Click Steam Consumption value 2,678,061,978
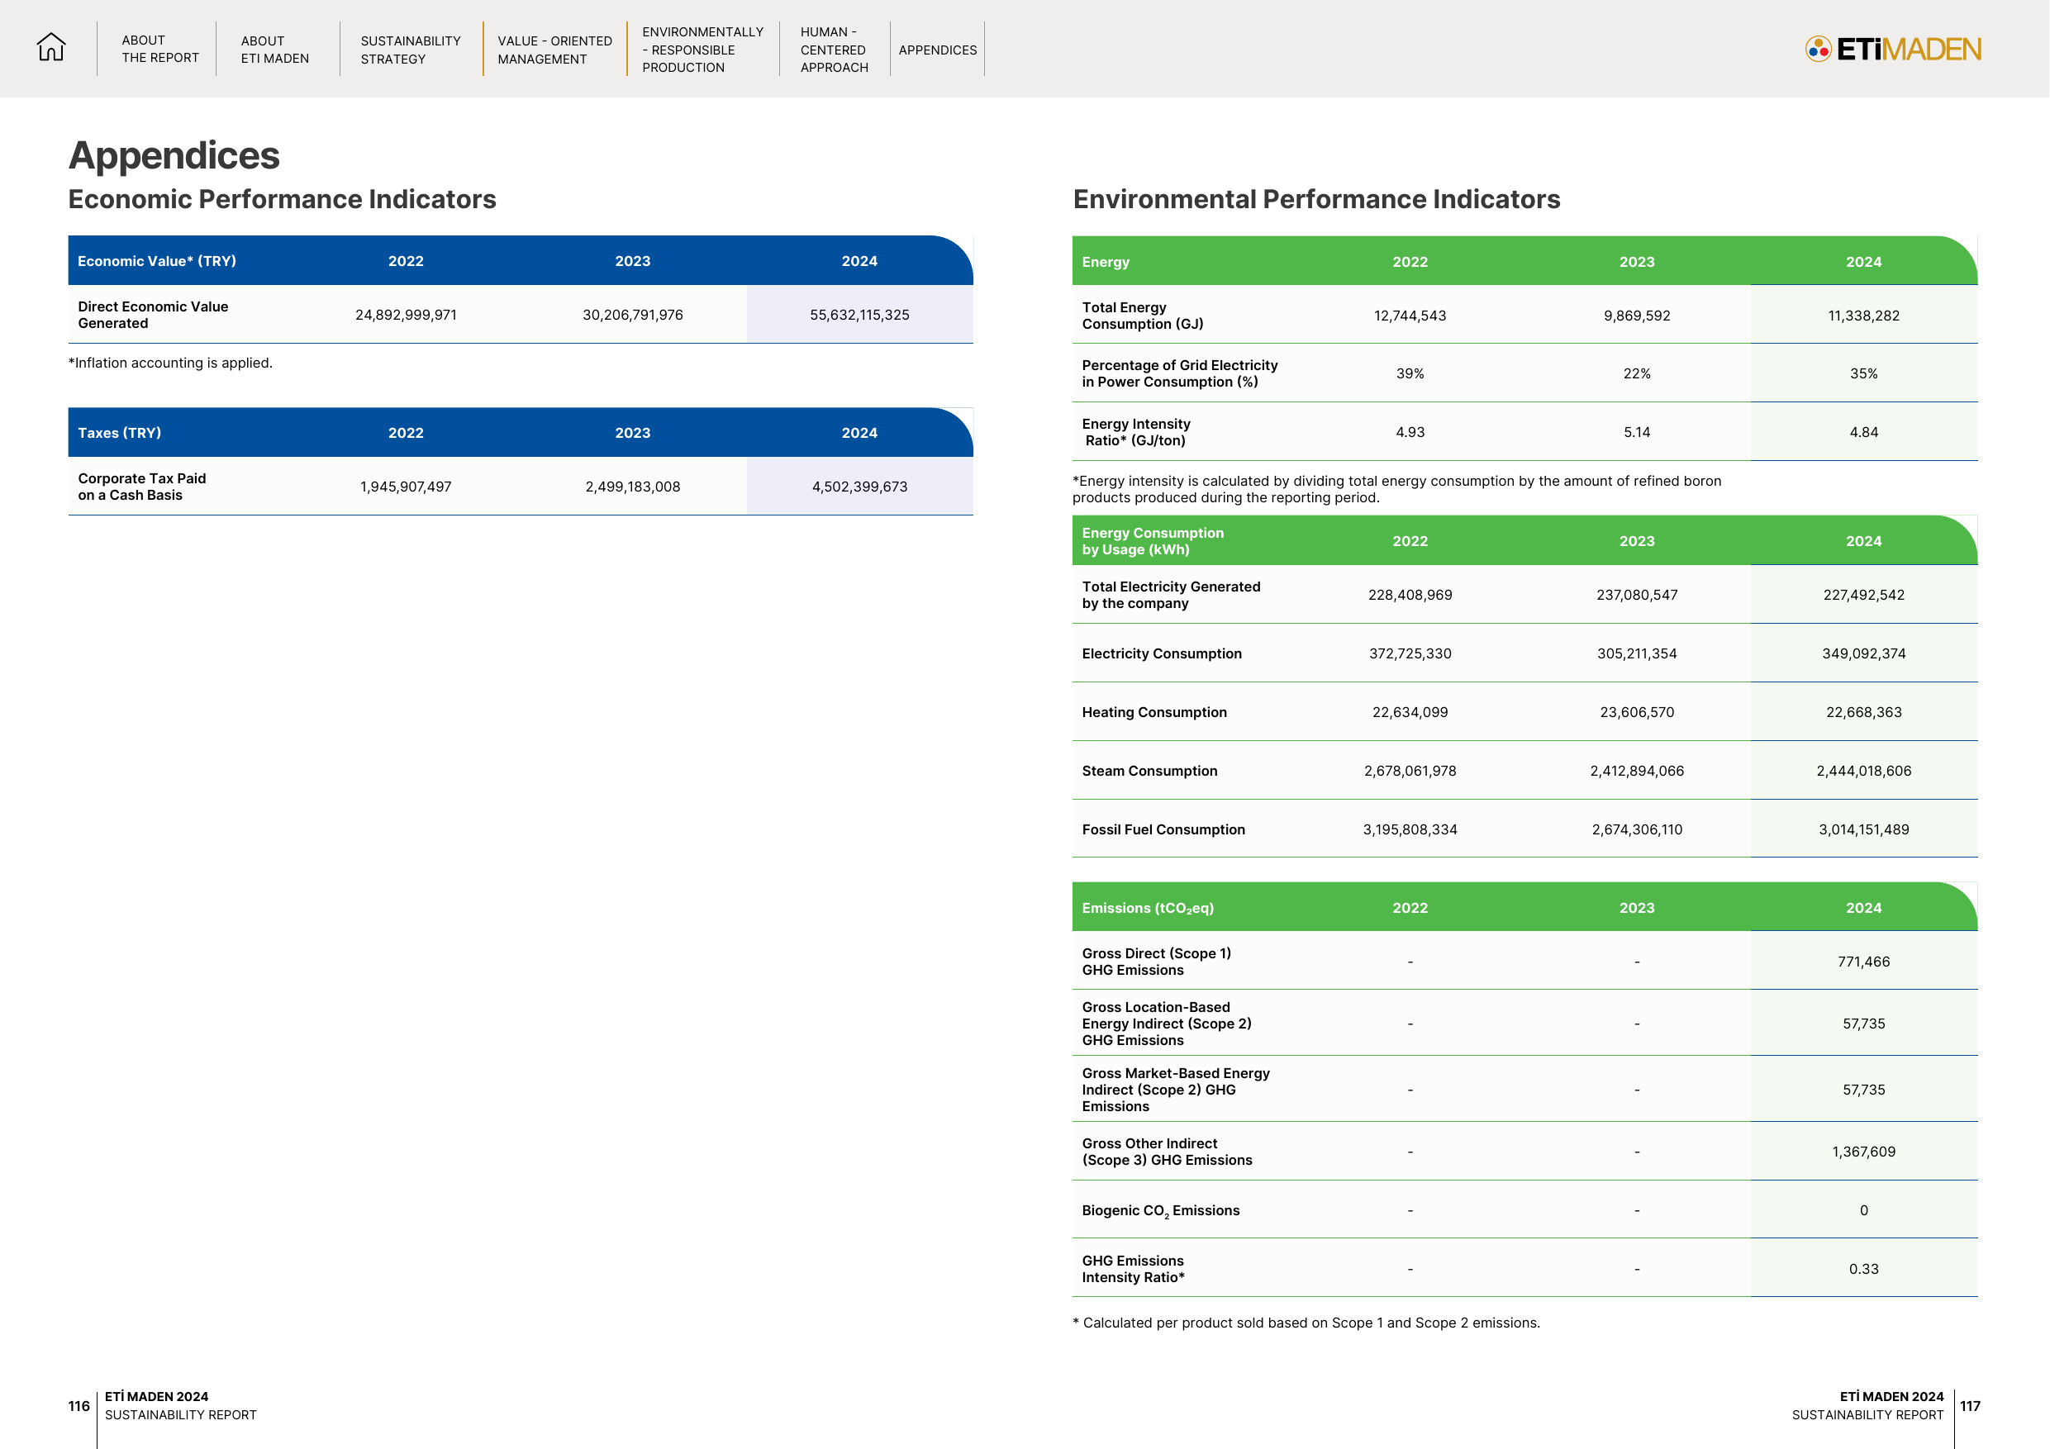Image resolution: width=2050 pixels, height=1449 pixels. (x=1410, y=771)
